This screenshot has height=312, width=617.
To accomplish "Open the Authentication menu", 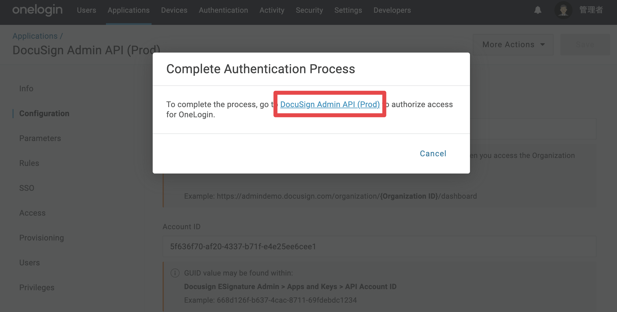I will coord(223,10).
